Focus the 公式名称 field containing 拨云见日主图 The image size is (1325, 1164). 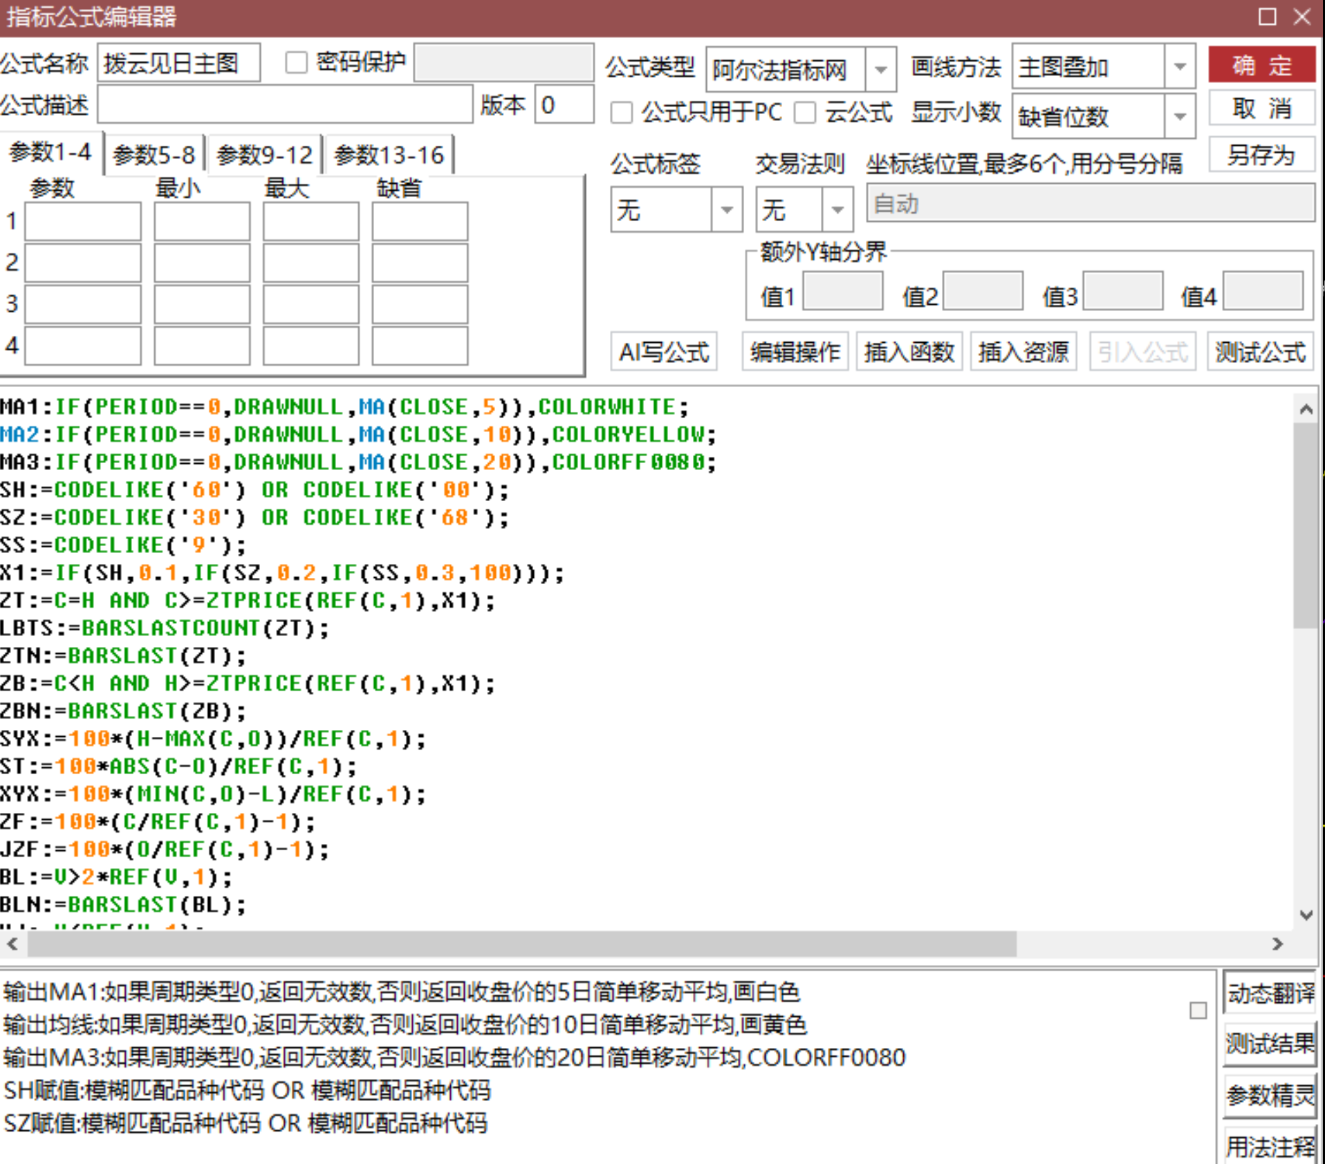click(x=179, y=63)
